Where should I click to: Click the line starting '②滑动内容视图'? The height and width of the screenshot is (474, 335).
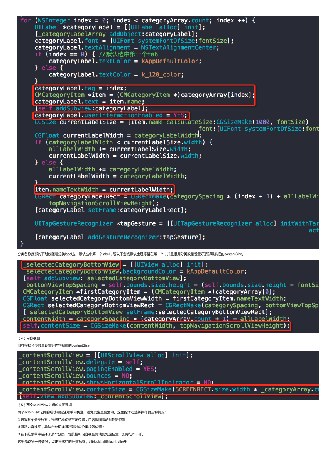pyautogui.click(x=61, y=427)
